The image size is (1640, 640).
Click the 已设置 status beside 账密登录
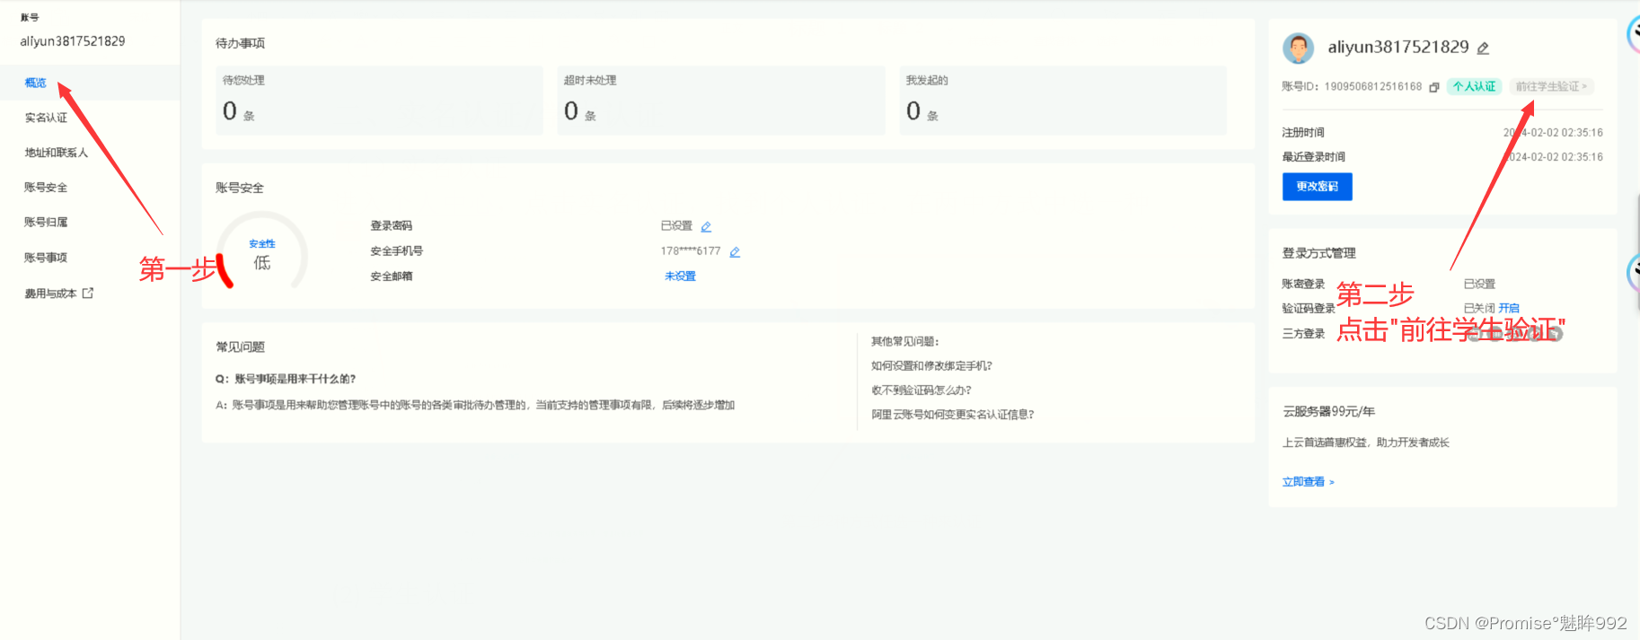pos(1479,284)
